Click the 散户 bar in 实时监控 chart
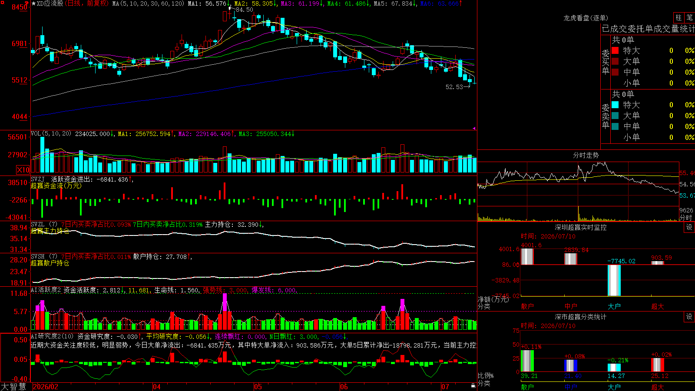Image resolution: width=695 pixels, height=391 pixels. point(527,256)
